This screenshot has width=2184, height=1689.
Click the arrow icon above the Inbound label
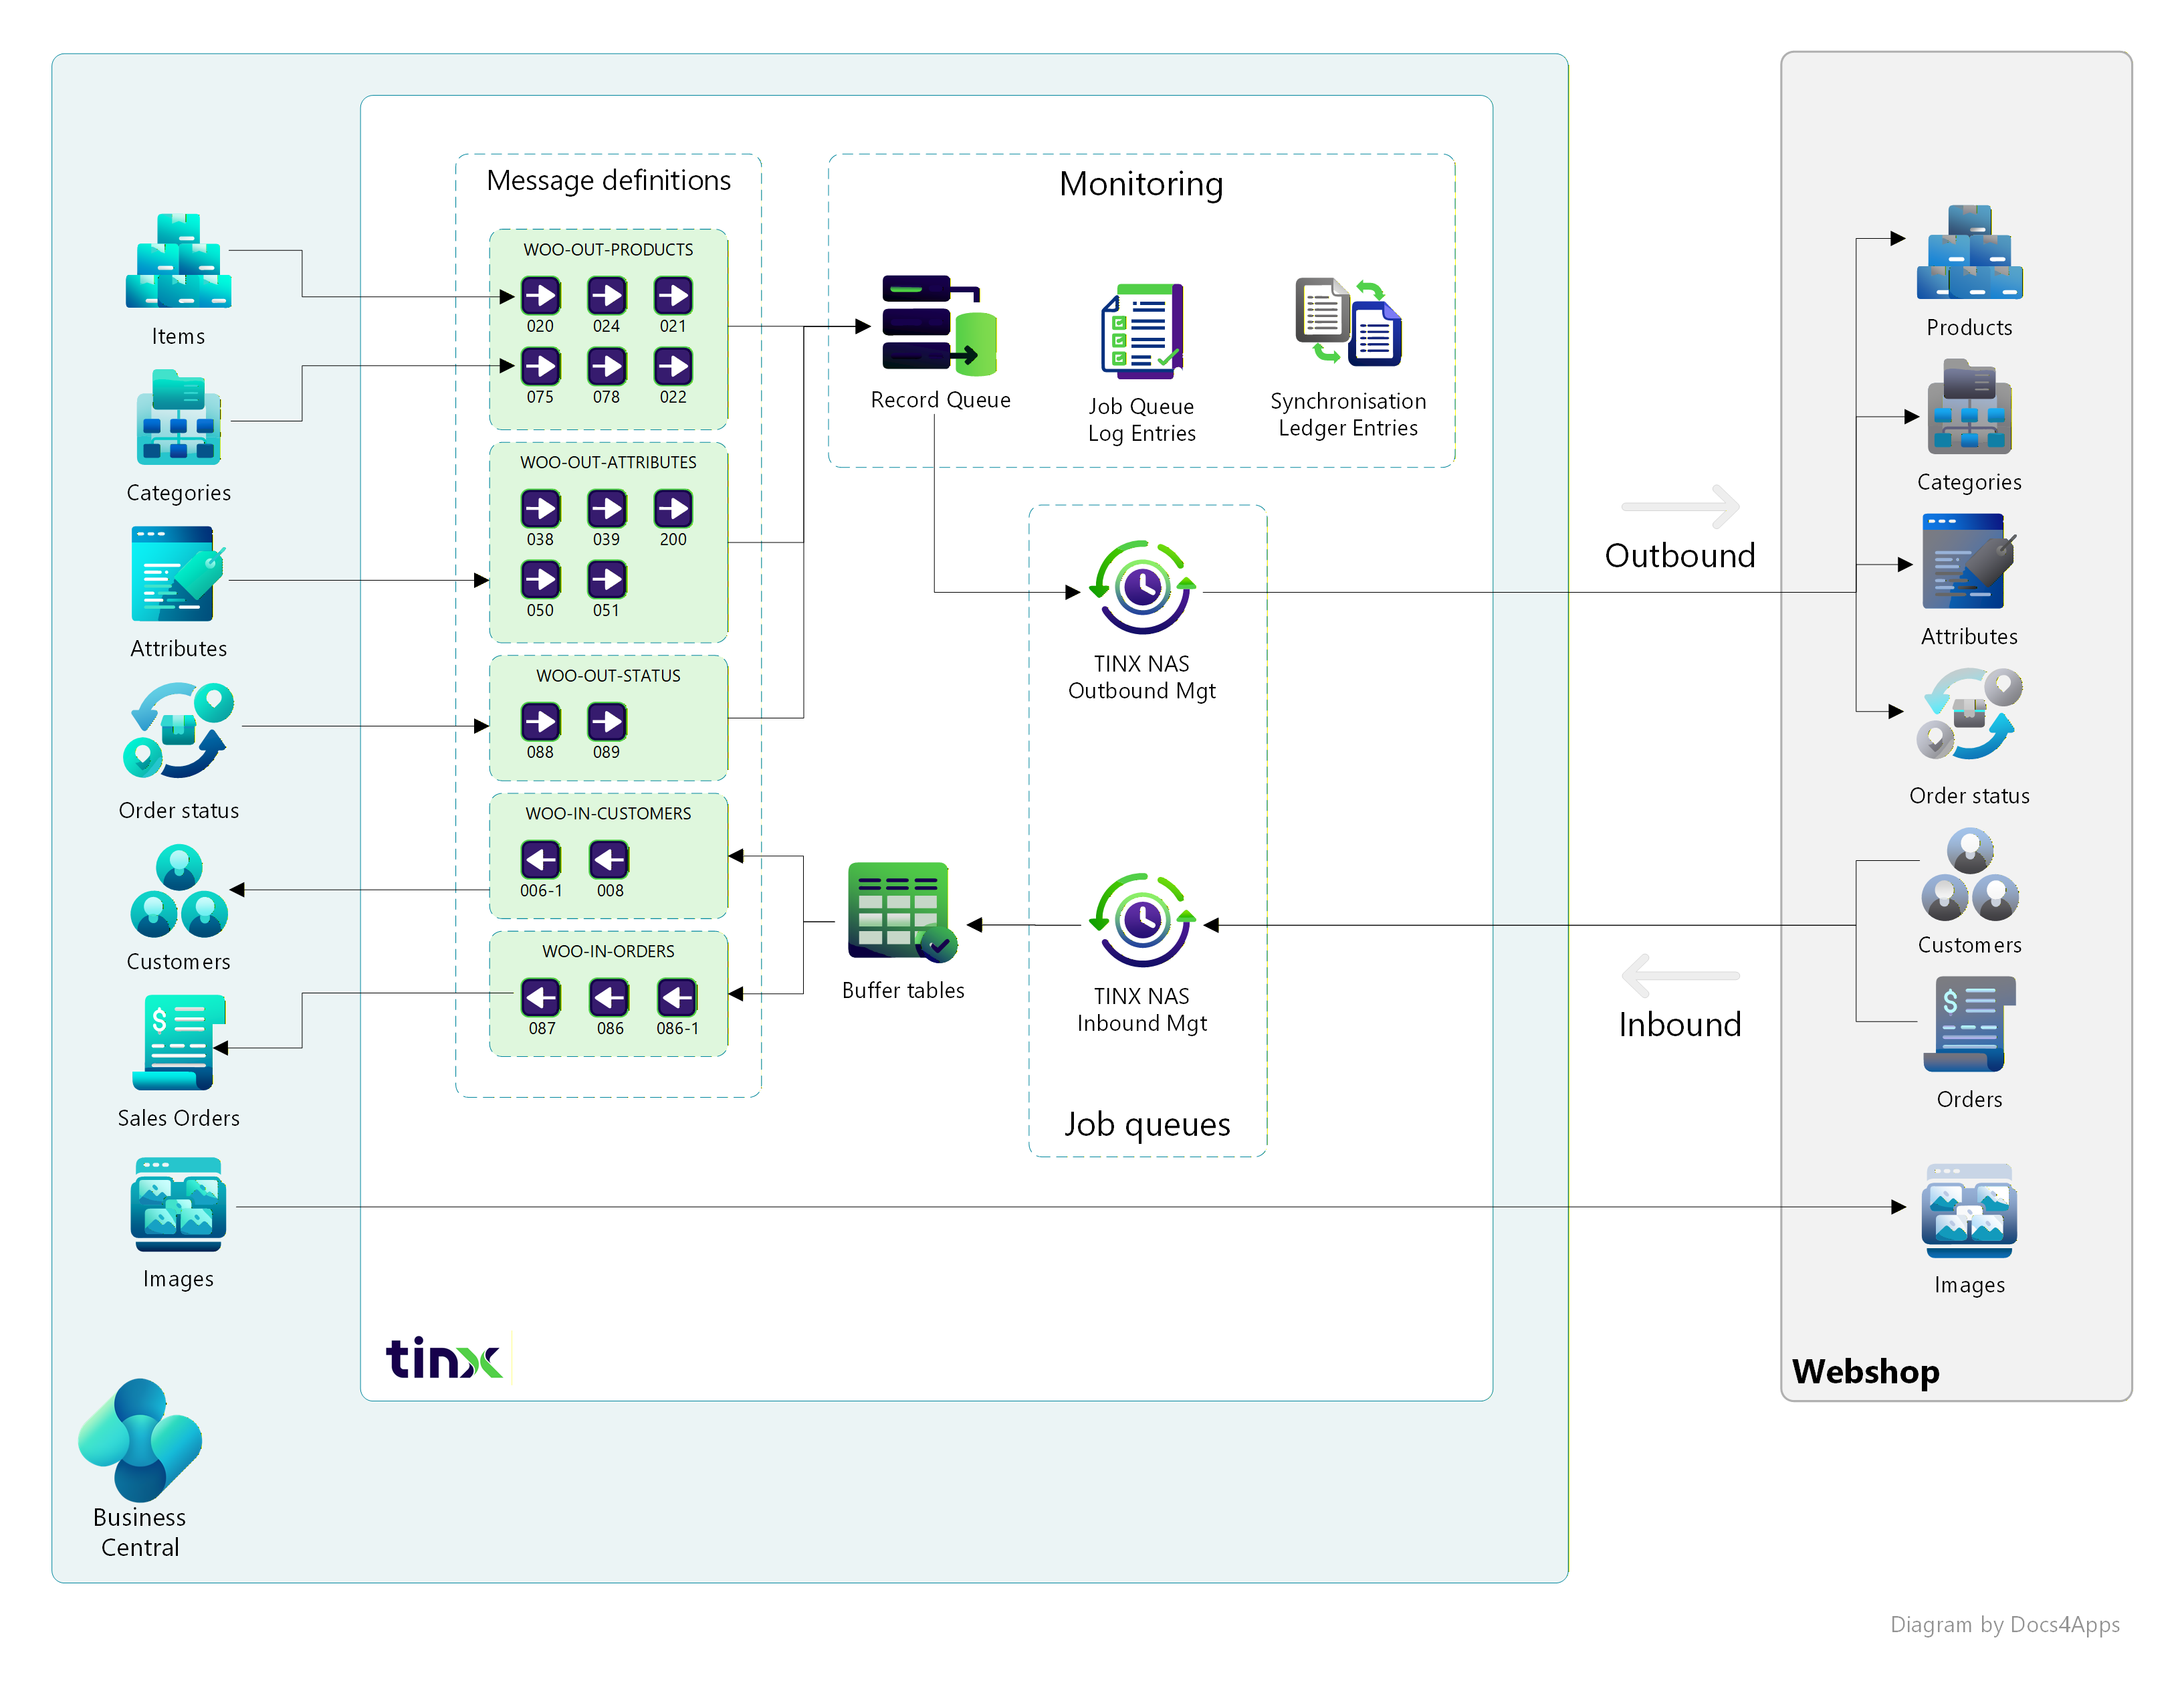click(x=1680, y=975)
